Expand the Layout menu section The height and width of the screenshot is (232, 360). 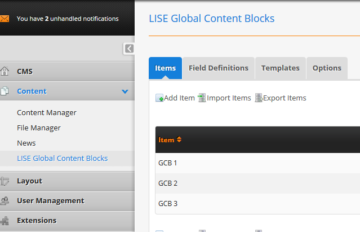point(29,181)
